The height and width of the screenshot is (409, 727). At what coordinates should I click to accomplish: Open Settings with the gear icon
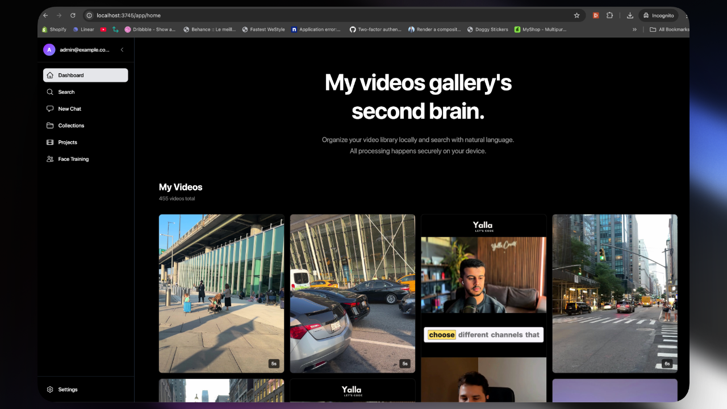coord(50,389)
